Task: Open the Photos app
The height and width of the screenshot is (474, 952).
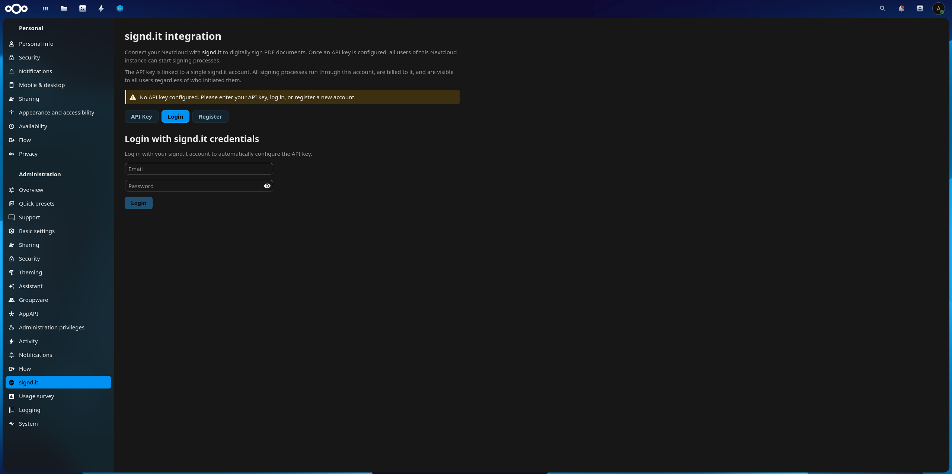Action: point(82,9)
